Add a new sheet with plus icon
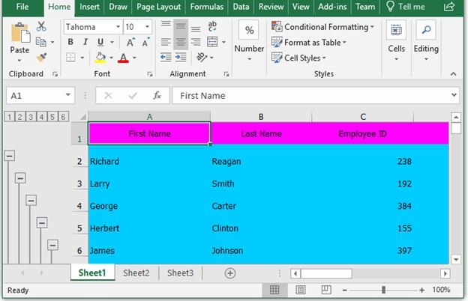This screenshot has width=468, height=301. point(230,273)
